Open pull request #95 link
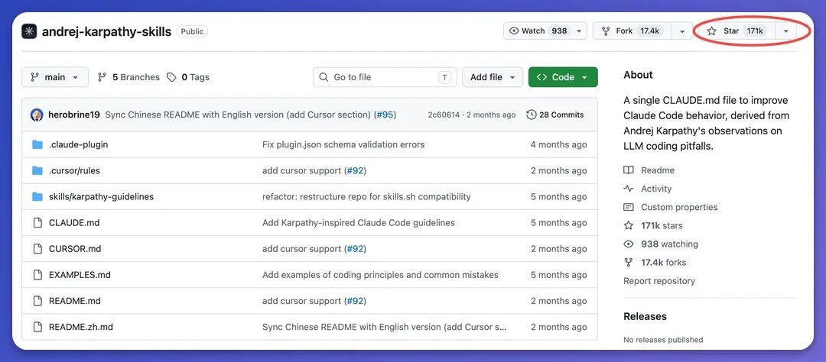The width and height of the screenshot is (826, 362). pos(385,115)
